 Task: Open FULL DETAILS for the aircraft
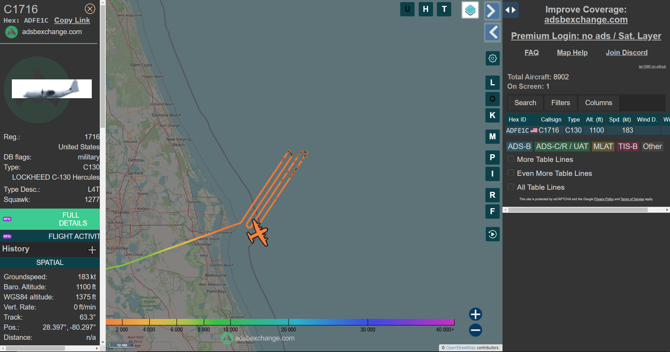click(x=50, y=219)
